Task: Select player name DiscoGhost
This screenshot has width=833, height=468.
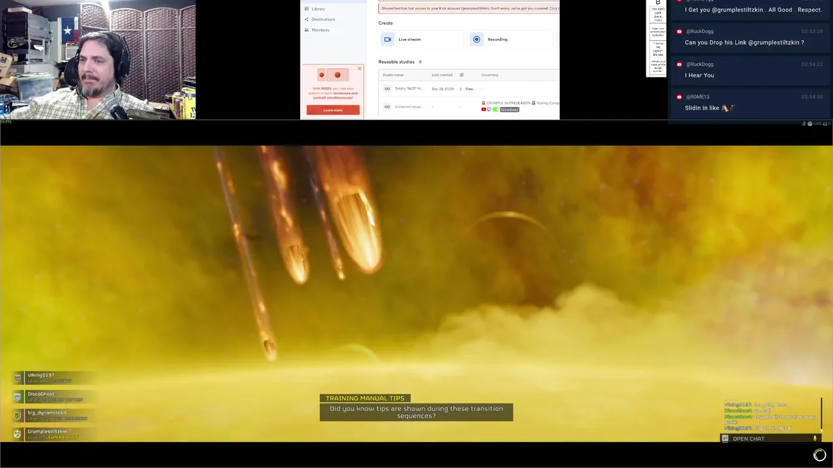Action: (x=41, y=394)
